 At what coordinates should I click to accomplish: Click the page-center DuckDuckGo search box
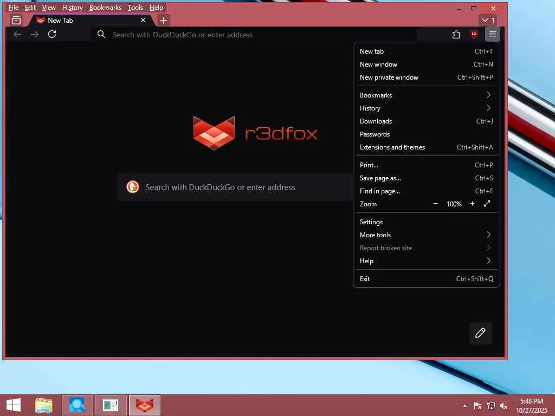coord(235,187)
